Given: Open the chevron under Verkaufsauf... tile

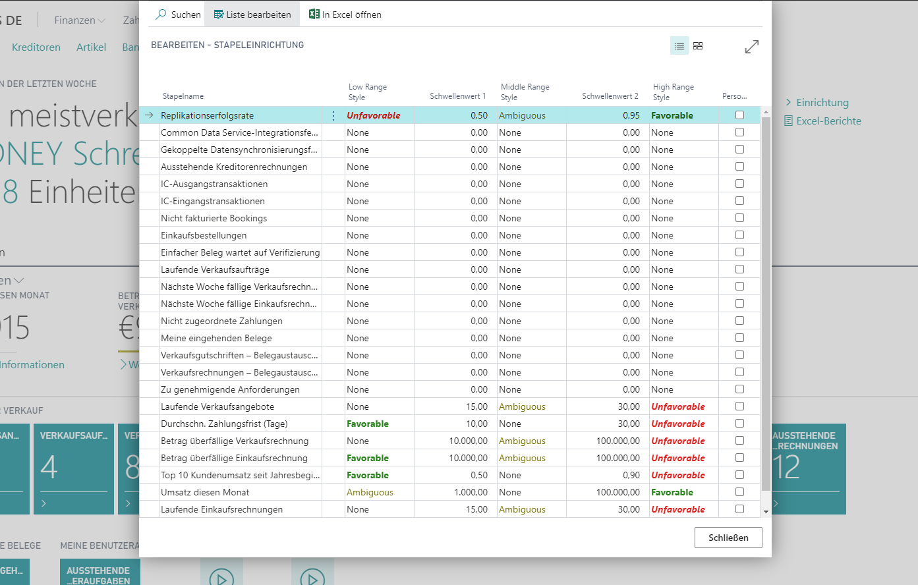Looking at the screenshot, I should [44, 503].
